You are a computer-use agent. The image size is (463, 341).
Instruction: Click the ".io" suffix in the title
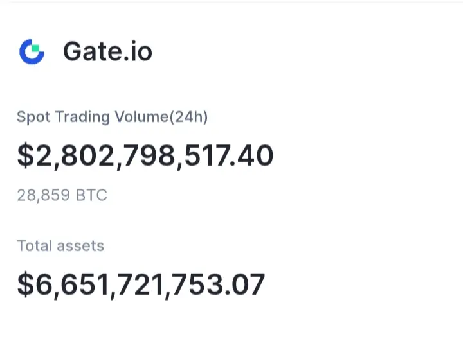[x=138, y=51]
